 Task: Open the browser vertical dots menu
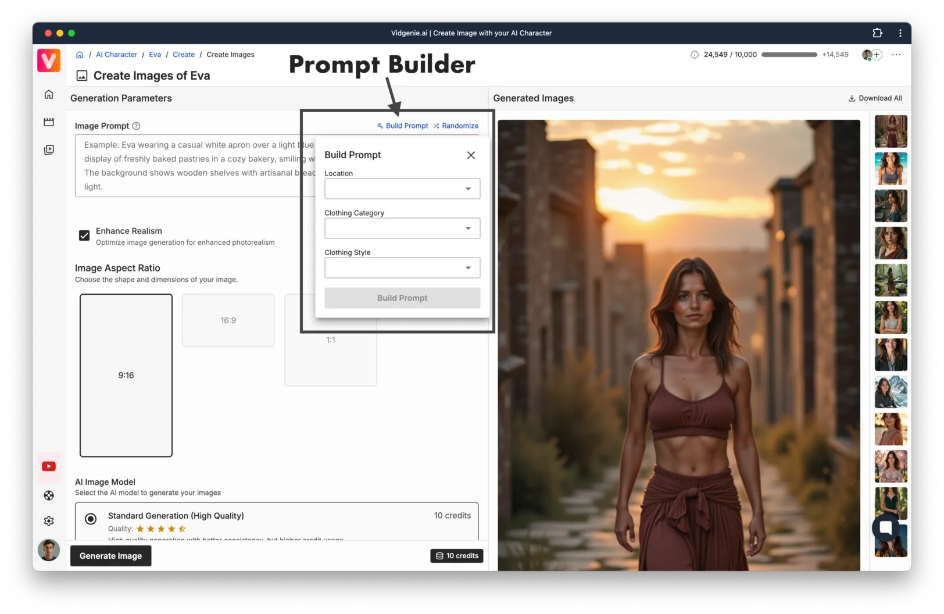(x=900, y=33)
